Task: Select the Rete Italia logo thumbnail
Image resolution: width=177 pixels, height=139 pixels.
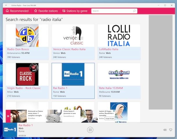Action: click(119, 74)
